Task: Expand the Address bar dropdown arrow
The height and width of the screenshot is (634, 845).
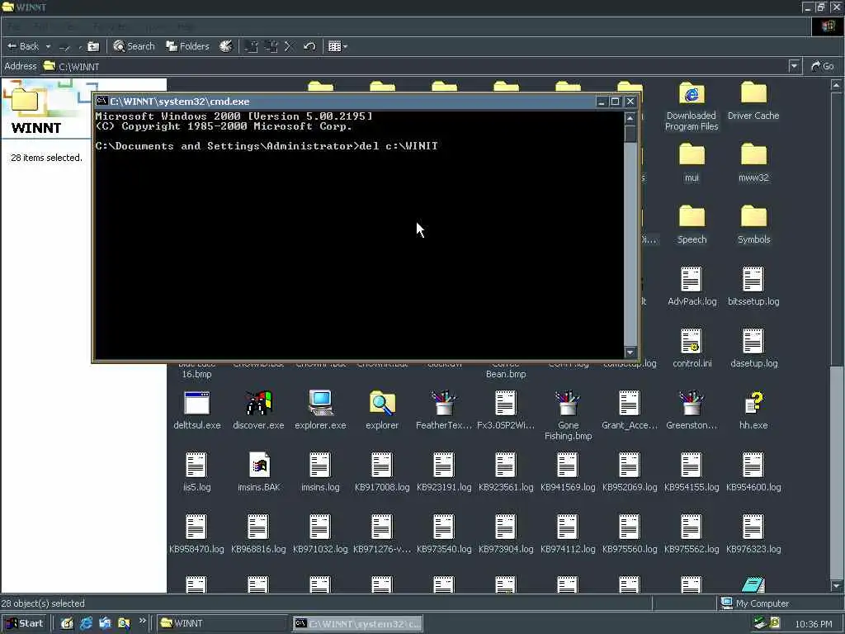Action: [x=794, y=66]
